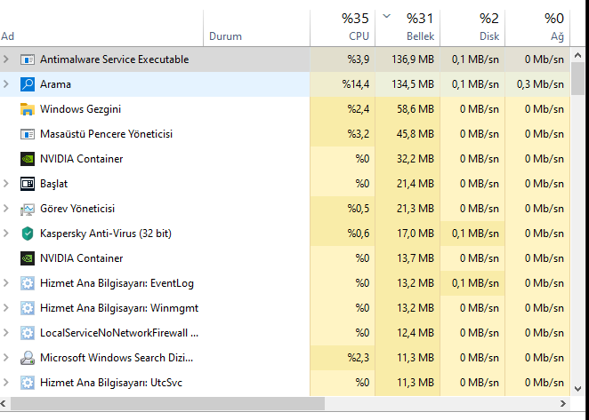The image size is (589, 420).
Task: Click the Microsoft Windows Search indexer icon
Action: pyautogui.click(x=27, y=358)
